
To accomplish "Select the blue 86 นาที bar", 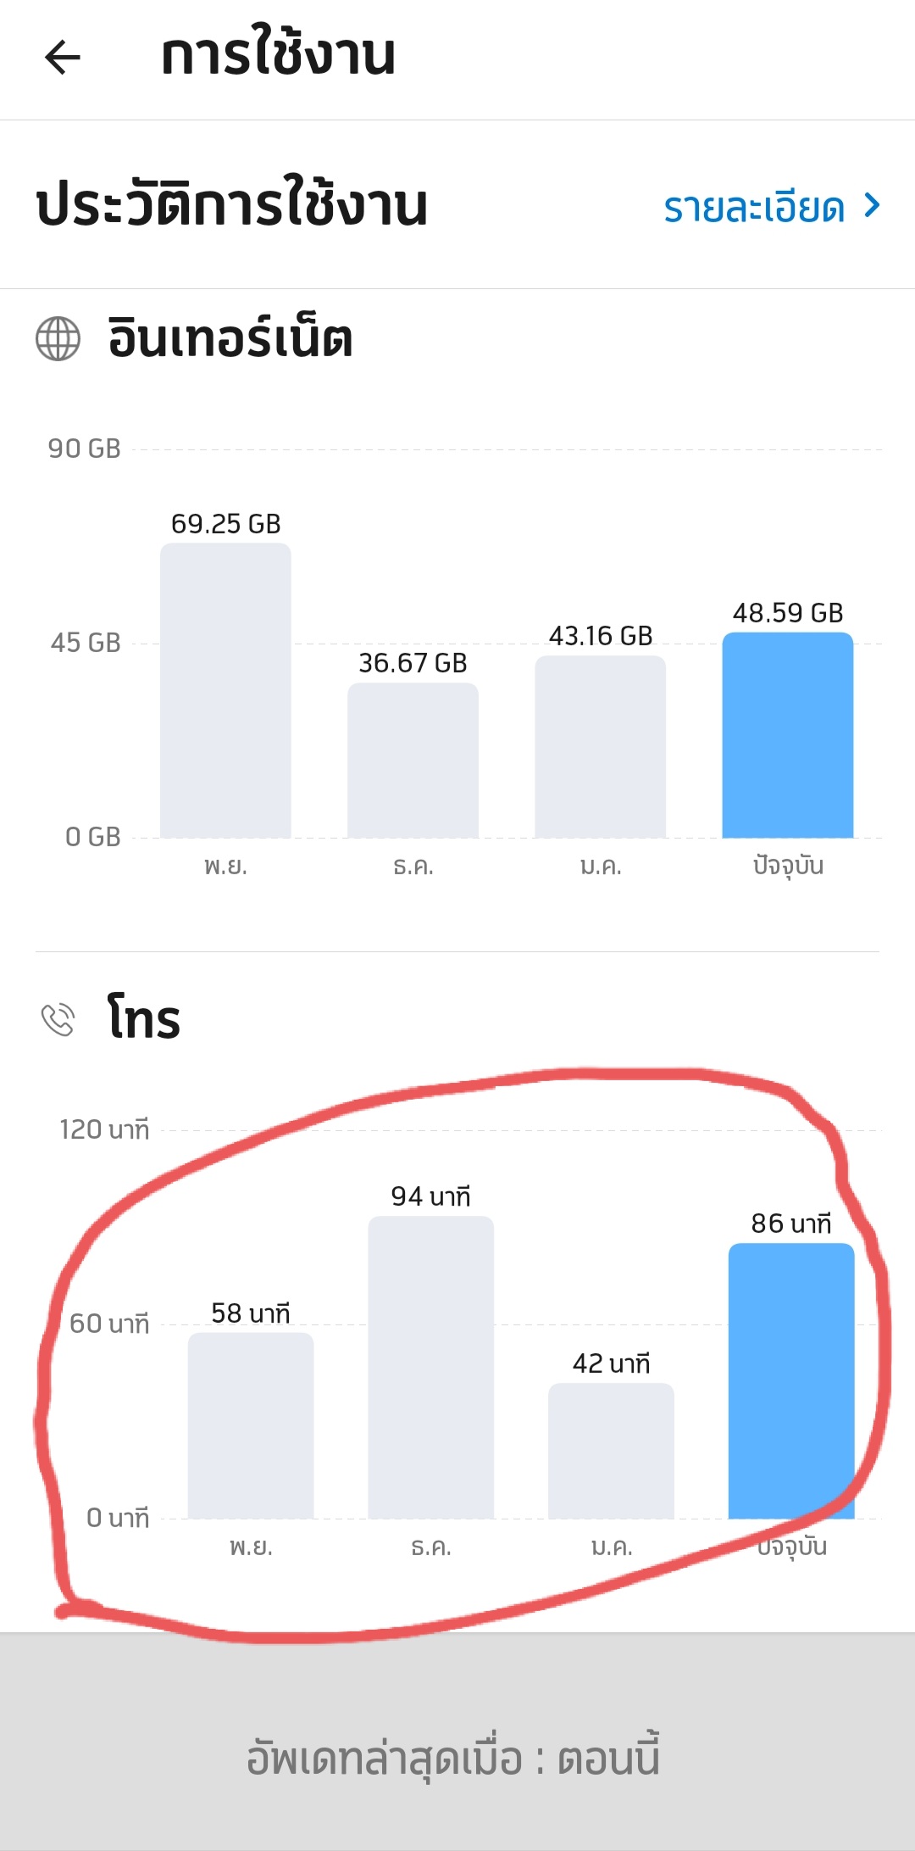I will pos(791,1380).
